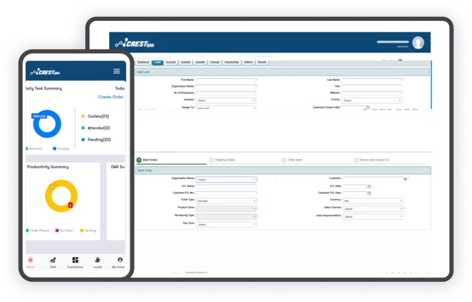Open the hamburger menu in mobile app

pyautogui.click(x=117, y=71)
